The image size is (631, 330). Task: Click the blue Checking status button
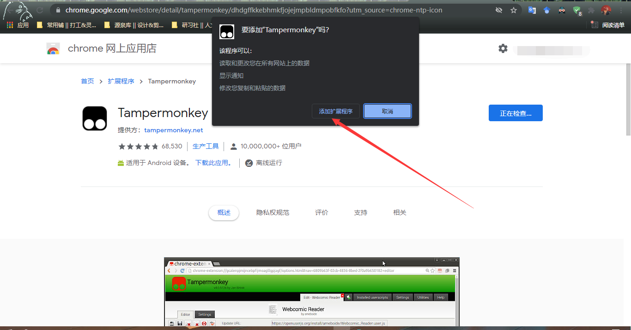516,113
